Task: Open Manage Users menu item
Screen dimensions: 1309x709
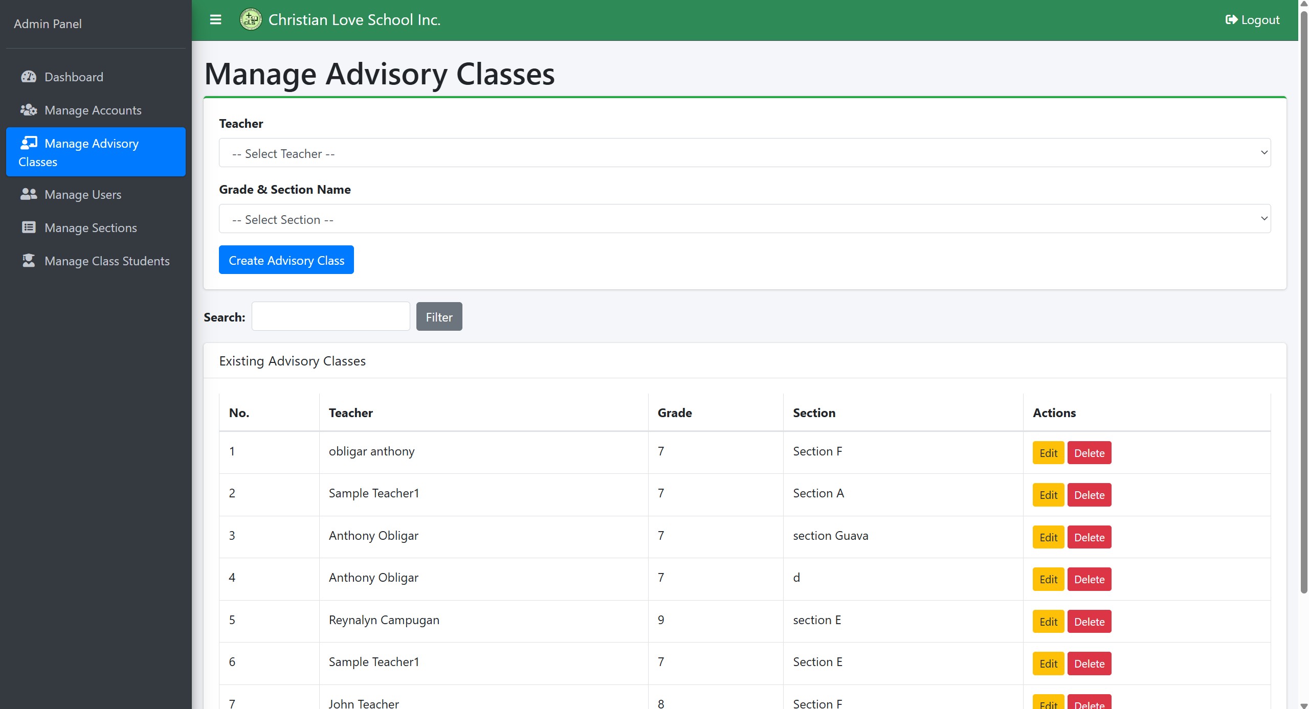Action: (x=83, y=194)
